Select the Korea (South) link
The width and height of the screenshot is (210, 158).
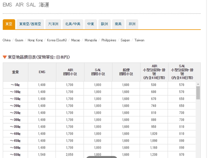pyautogui.click(x=57, y=40)
